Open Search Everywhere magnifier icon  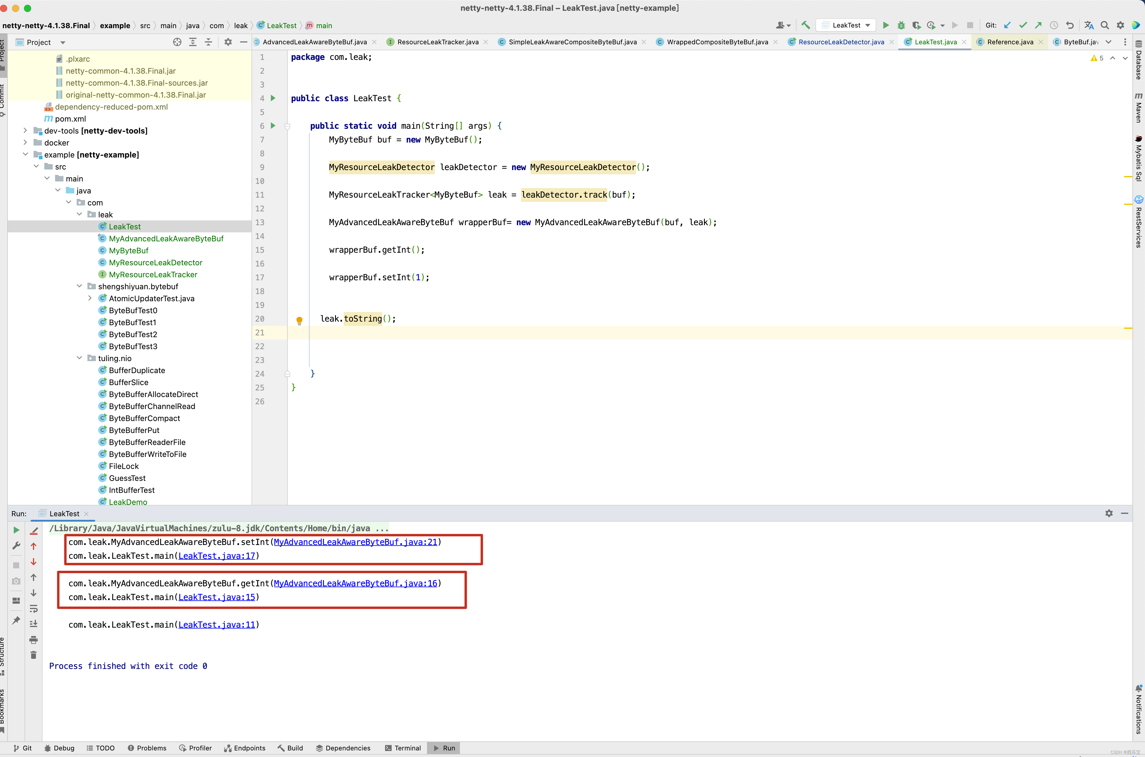[x=1105, y=25]
